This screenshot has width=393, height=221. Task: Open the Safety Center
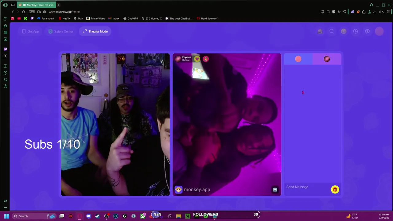pyautogui.click(x=60, y=31)
